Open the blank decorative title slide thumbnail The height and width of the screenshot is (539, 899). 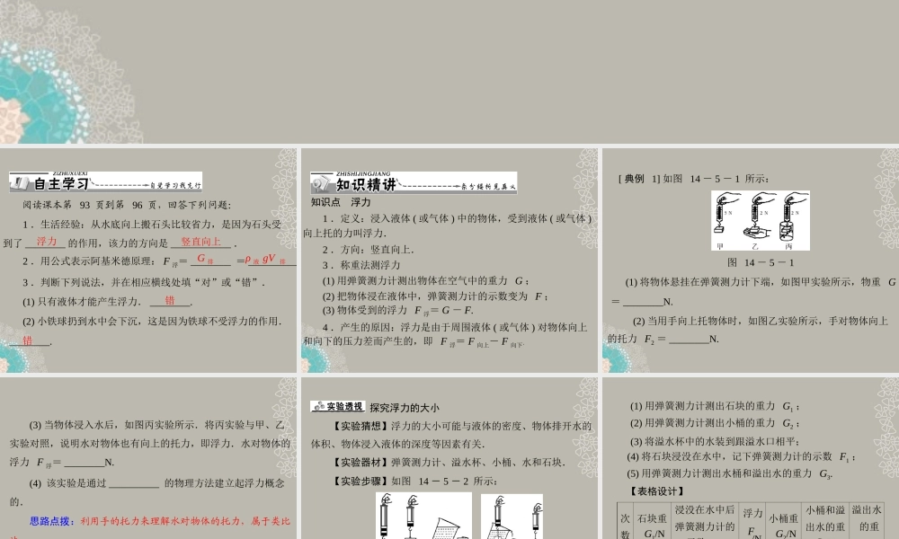click(x=449, y=72)
